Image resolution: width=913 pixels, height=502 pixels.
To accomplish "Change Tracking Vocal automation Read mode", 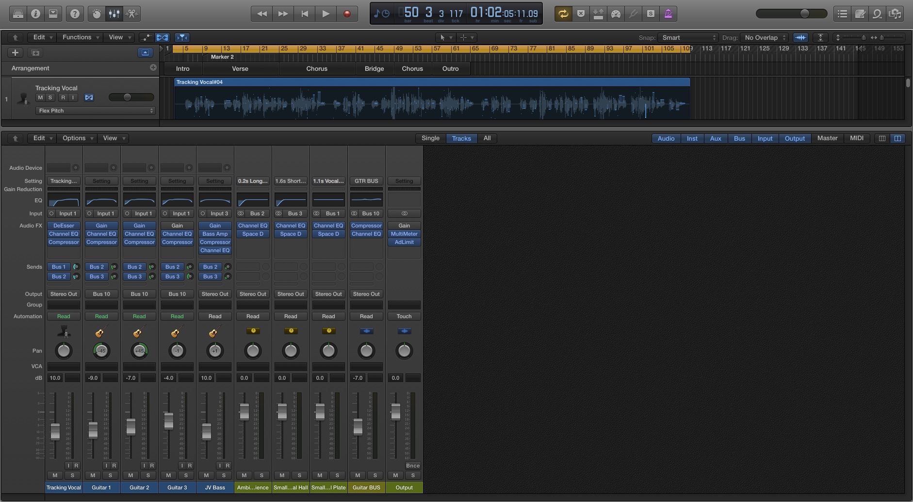I will [64, 316].
